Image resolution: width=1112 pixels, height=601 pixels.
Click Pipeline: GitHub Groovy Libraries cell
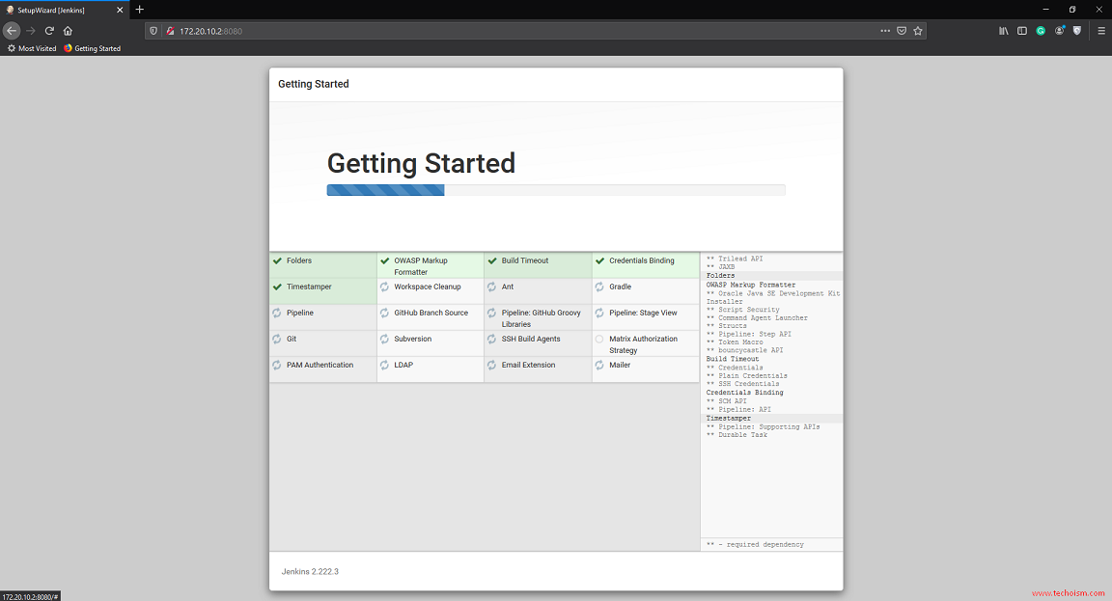tap(539, 316)
